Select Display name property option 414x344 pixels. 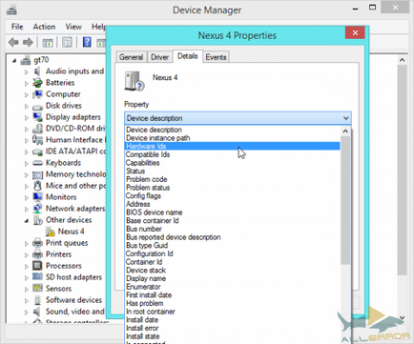[x=233, y=278]
